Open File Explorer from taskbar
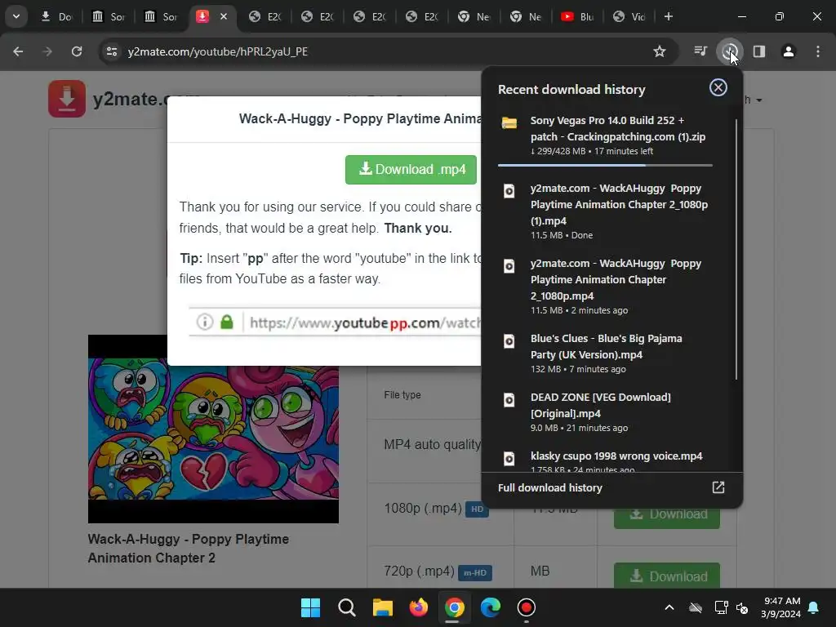836x627 pixels. (382, 607)
